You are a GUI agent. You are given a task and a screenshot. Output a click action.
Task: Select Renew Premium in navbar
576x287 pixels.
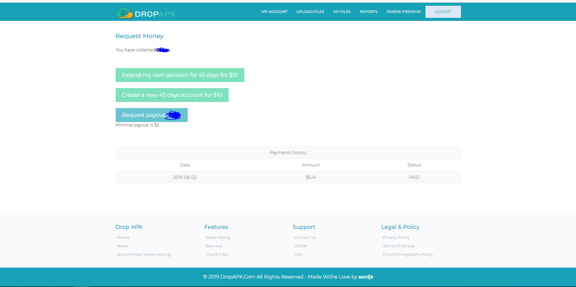[x=403, y=12]
